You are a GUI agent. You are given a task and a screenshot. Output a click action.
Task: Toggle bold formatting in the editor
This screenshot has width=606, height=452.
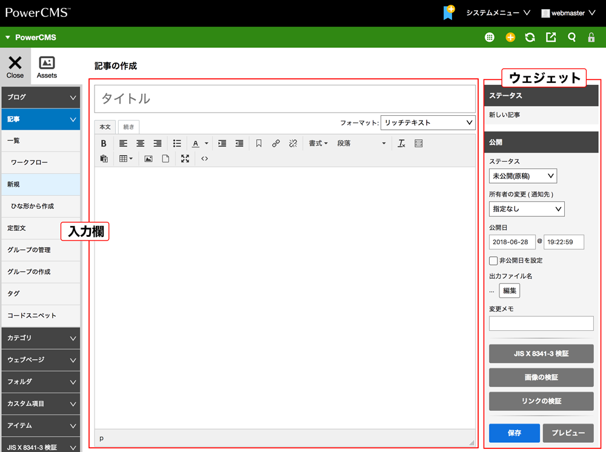104,143
